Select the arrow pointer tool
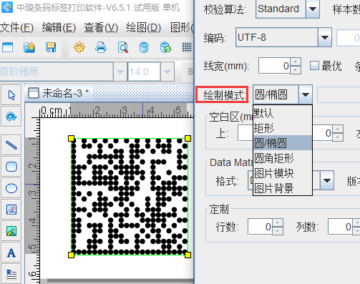This screenshot has width=360, height=284. click(11, 94)
